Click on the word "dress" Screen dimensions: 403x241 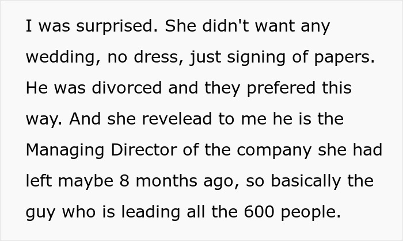coord(153,57)
